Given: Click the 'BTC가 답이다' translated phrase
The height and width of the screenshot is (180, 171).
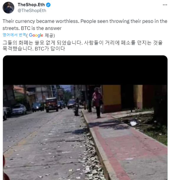Looking at the screenshot, I should click(x=50, y=49).
